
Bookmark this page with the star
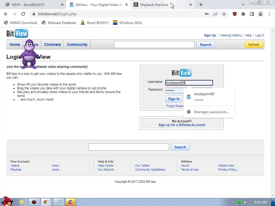tap(224, 14)
